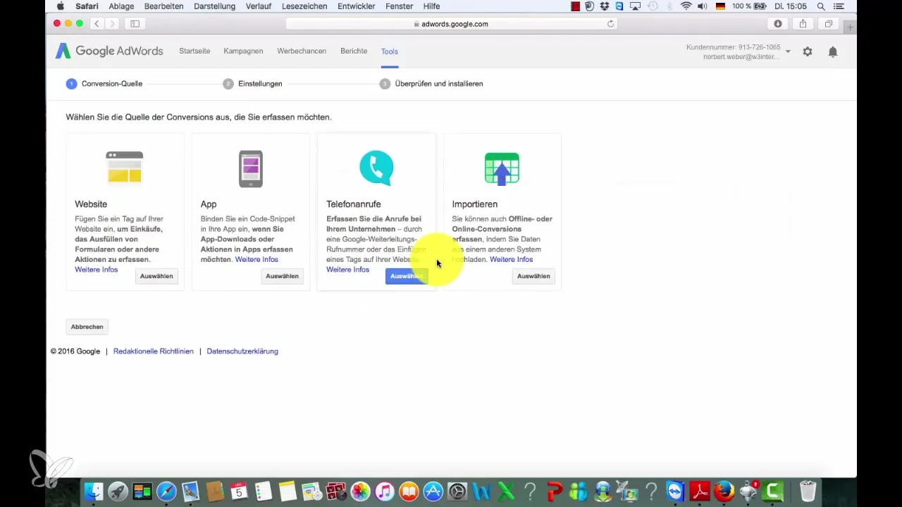Open the Kampagnen tab
Image resolution: width=902 pixels, height=507 pixels.
coord(243,51)
